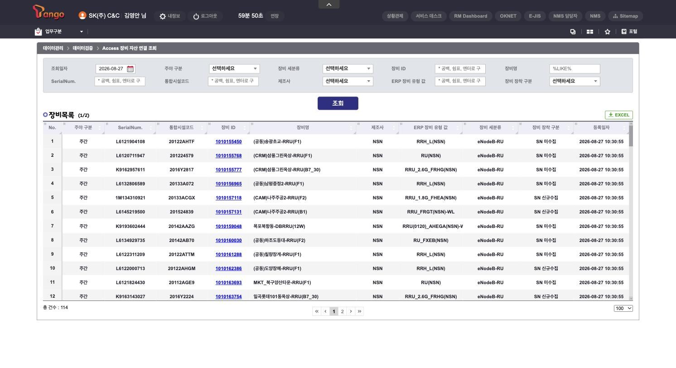Go to the previous page of results
This screenshot has width=676, height=368.
pyautogui.click(x=325, y=311)
